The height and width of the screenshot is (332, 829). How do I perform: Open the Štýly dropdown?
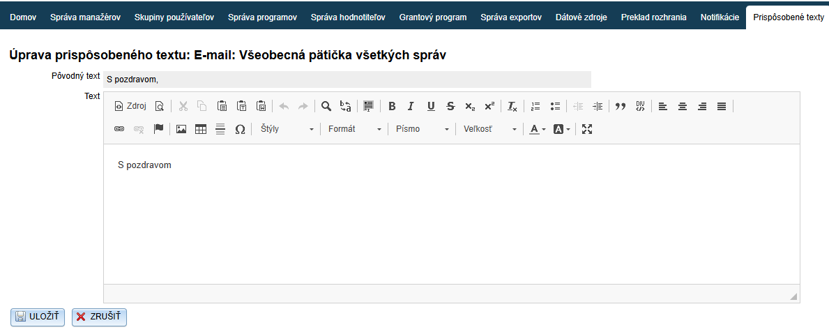(x=287, y=129)
